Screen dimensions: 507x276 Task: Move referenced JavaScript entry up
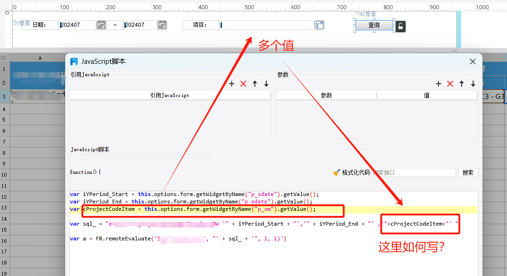pos(255,84)
